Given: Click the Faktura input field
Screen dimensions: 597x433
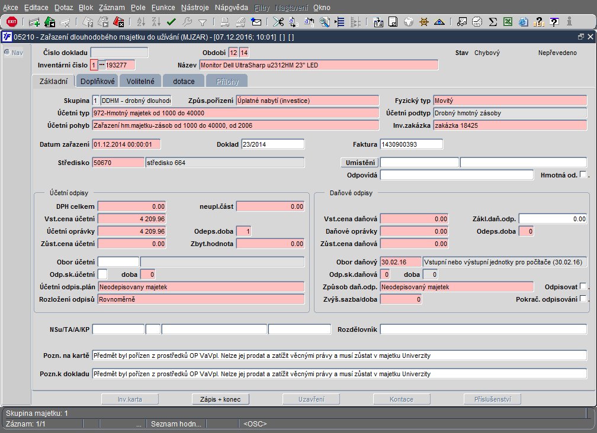Looking at the screenshot, I should pos(411,144).
